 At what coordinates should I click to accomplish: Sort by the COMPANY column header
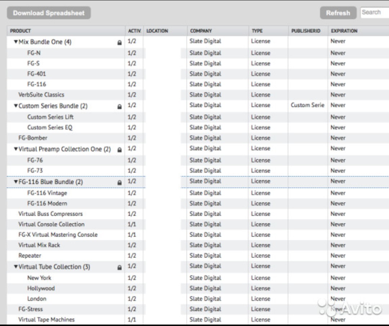(x=218, y=31)
